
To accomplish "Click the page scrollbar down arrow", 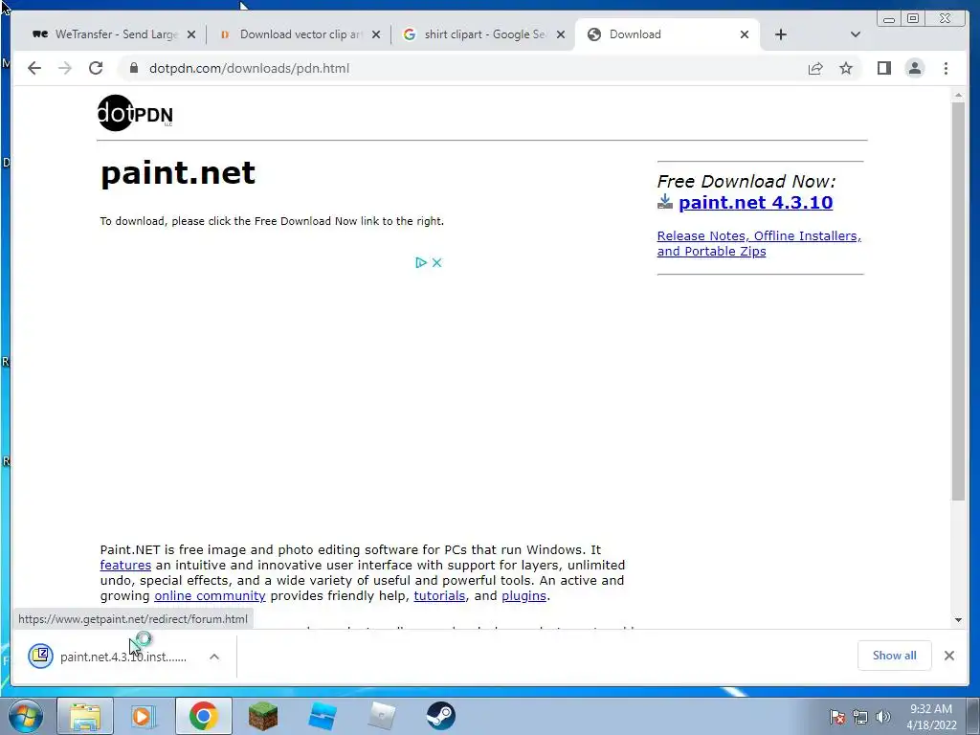I will 958,620.
